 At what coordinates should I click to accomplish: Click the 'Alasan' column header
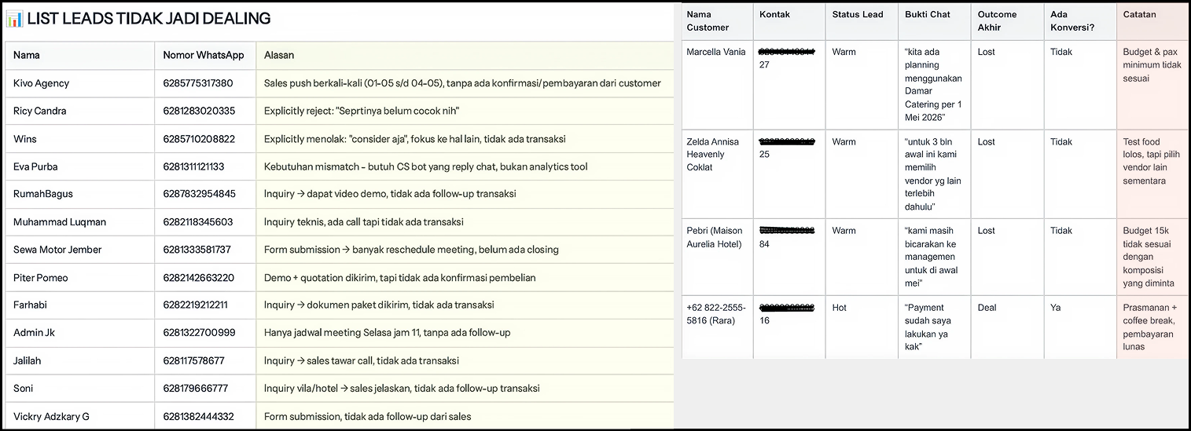point(465,55)
